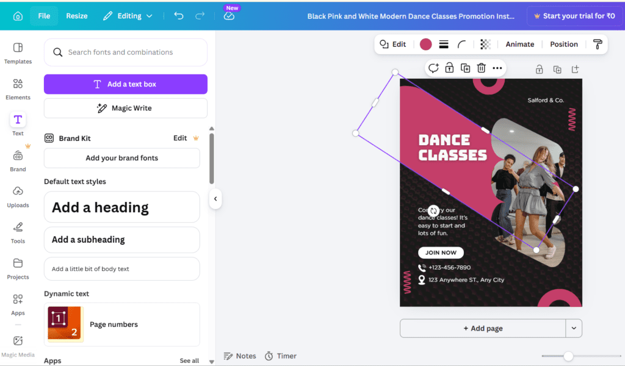The width and height of the screenshot is (625, 366).
Task: Open the transparency checkerboard icon
Action: coord(485,45)
